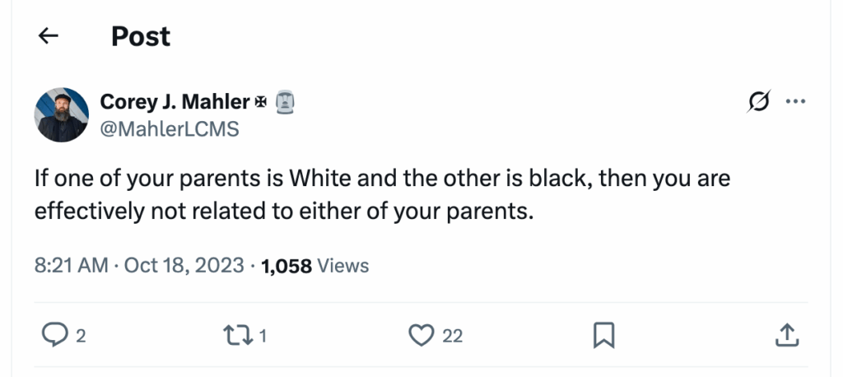The width and height of the screenshot is (843, 377).
Task: Open the 8:21 AM Oct 18, 2023 timestamp
Action: [139, 265]
